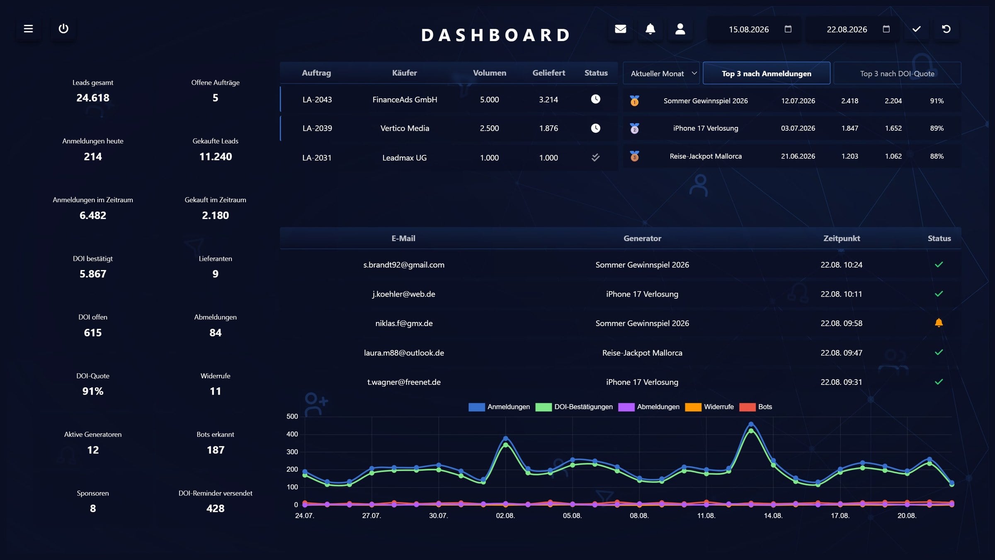995x560 pixels.
Task: Click clock status icon for LA-2043
Action: (x=595, y=99)
